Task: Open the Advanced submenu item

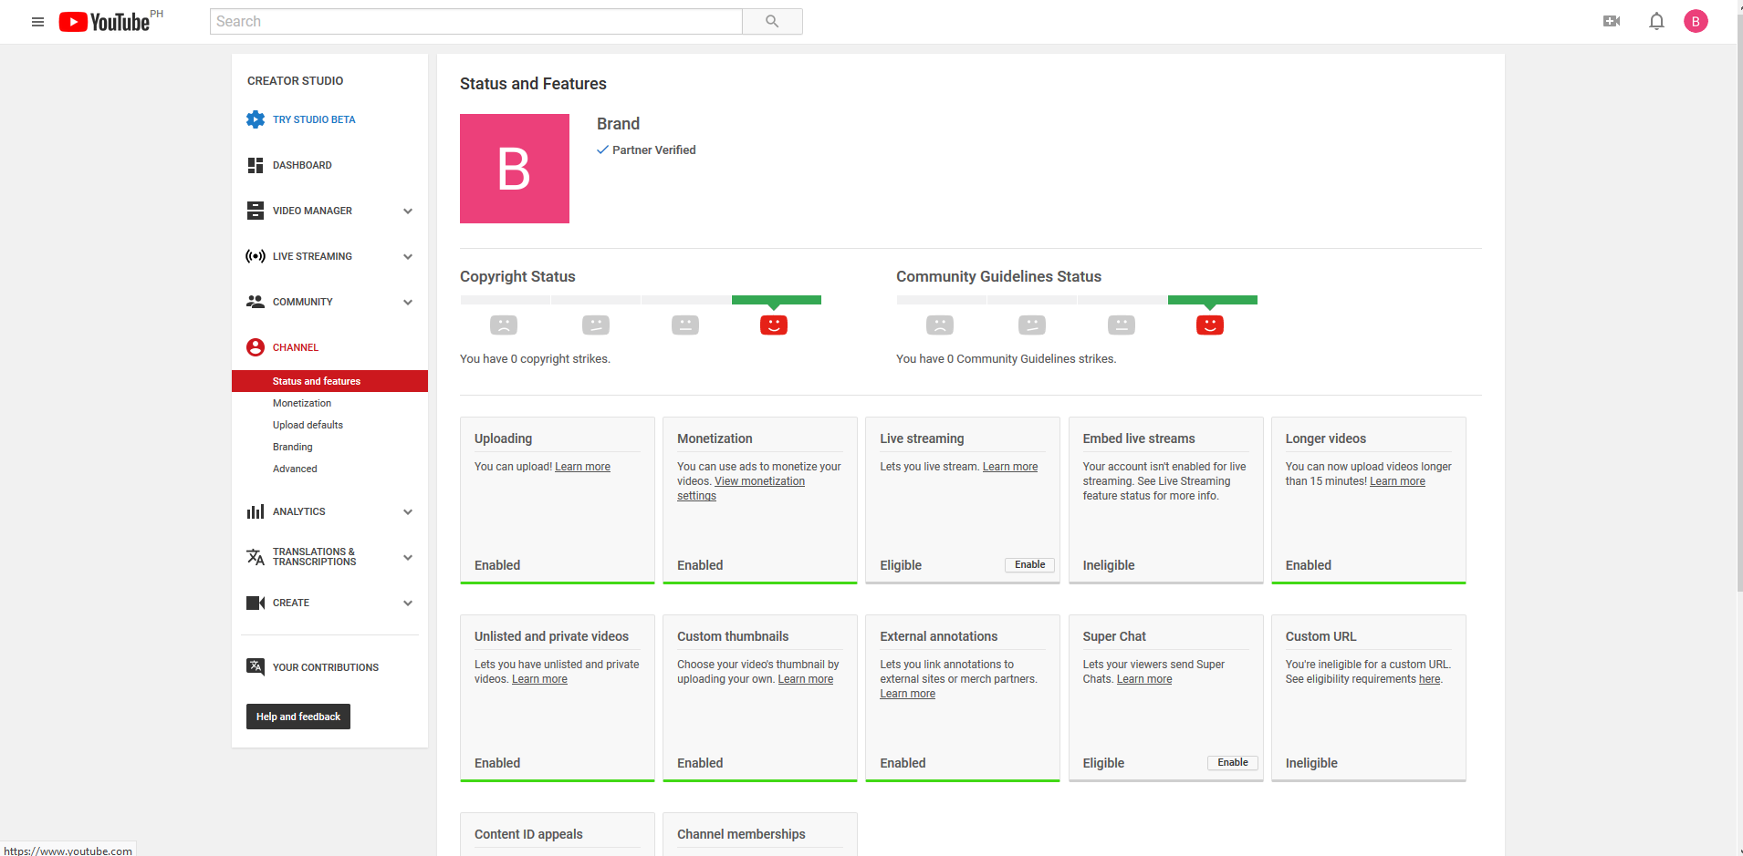Action: 295,469
